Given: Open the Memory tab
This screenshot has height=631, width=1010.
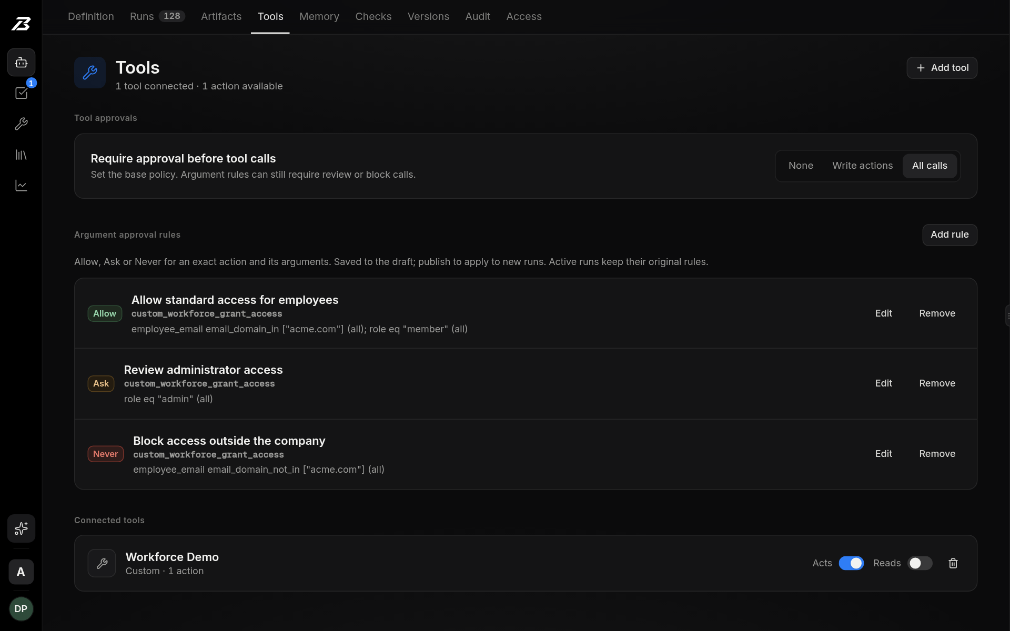Looking at the screenshot, I should [x=319, y=17].
